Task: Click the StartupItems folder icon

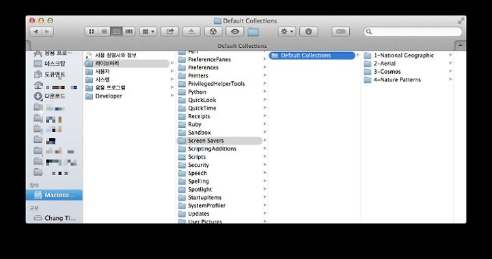Action: point(182,197)
